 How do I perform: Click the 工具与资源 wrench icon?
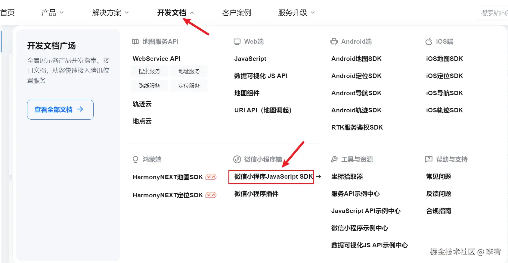click(334, 159)
